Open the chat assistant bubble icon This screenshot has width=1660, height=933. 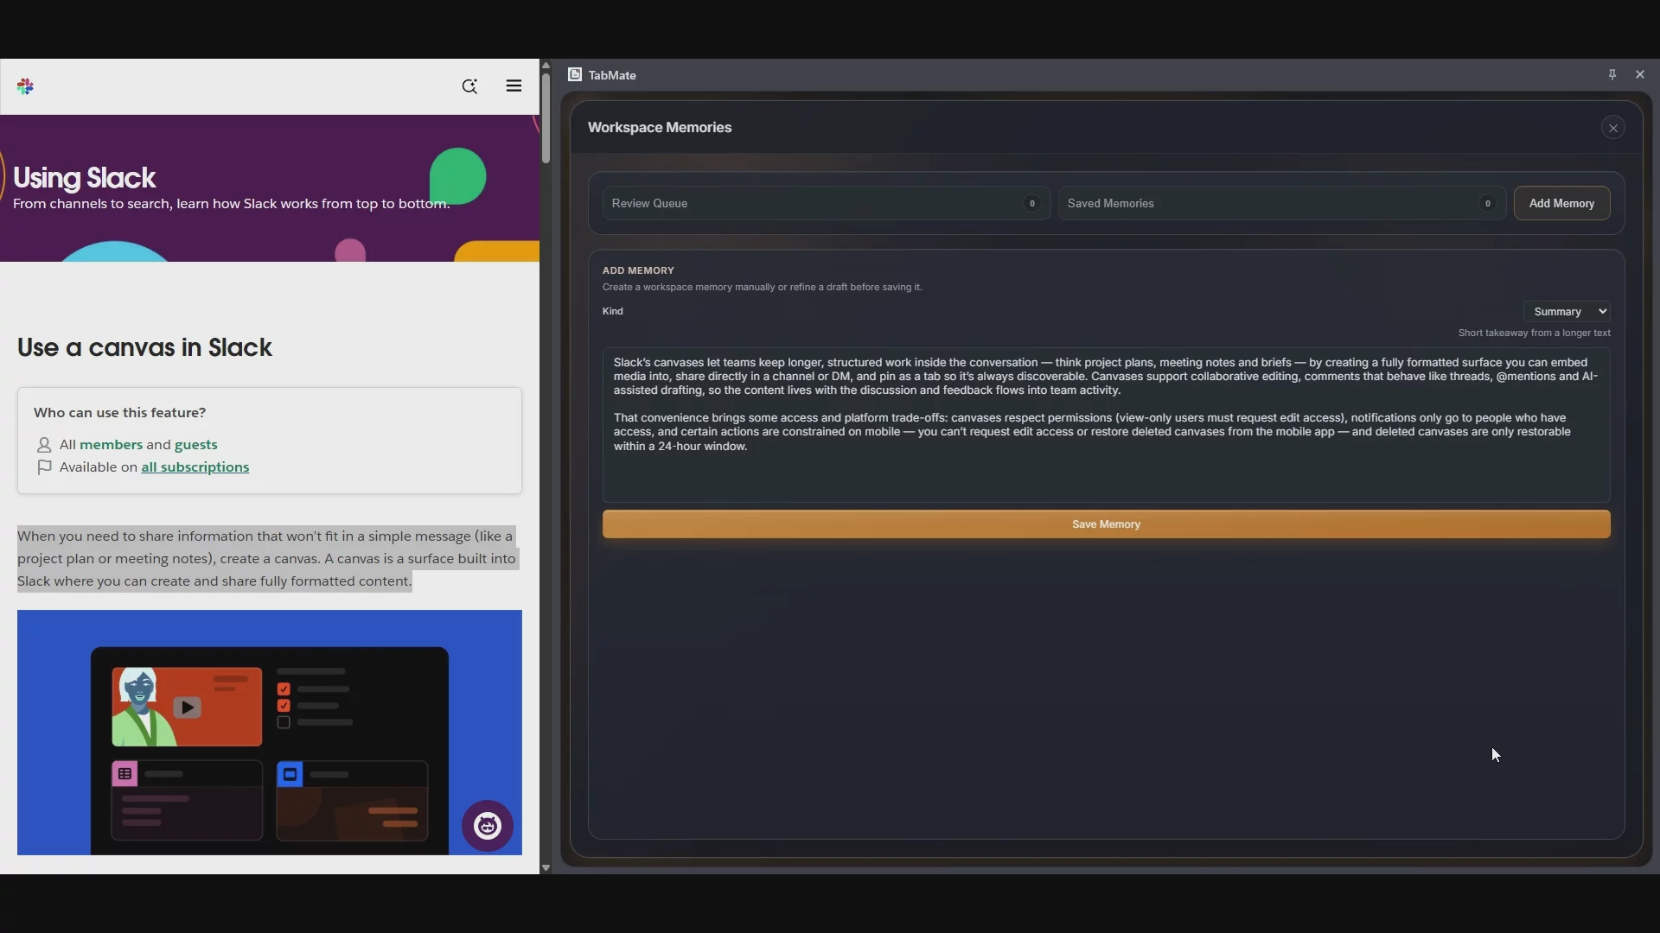[x=488, y=826]
